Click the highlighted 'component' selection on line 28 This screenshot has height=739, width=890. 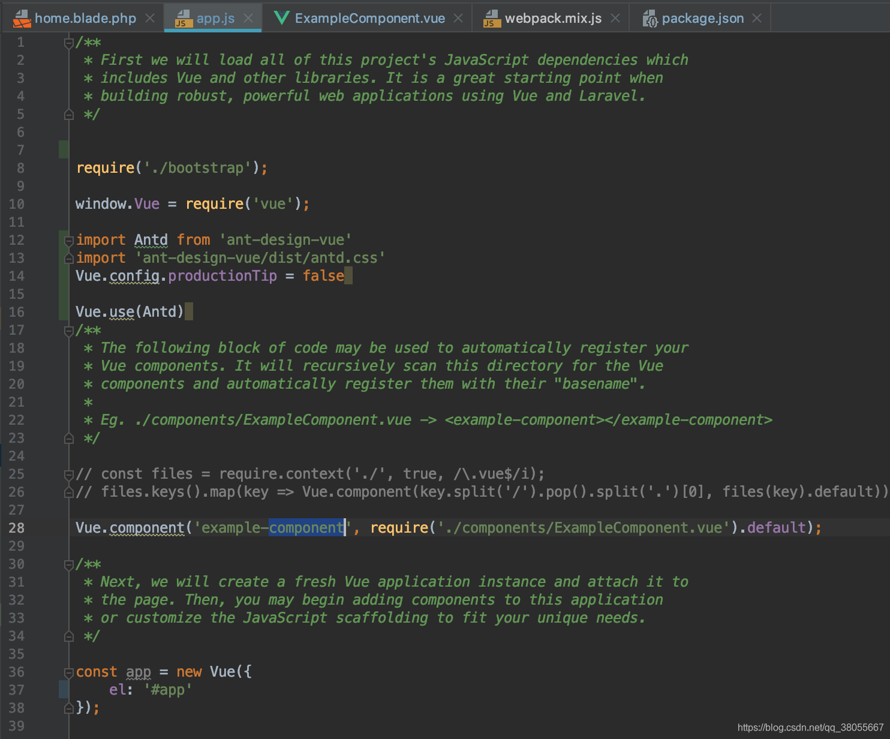click(306, 528)
